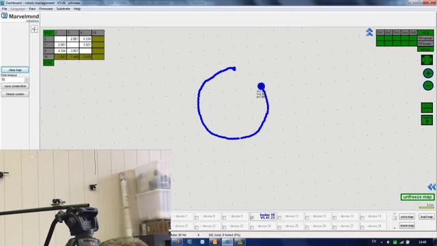The width and height of the screenshot is (437, 246).
Task: Click 2.061 cell in row 2
Action: tap(73, 39)
